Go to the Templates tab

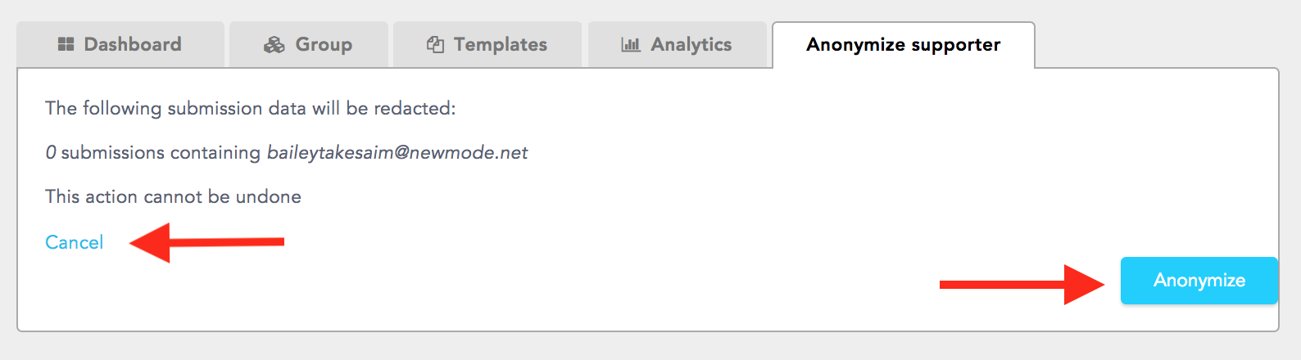[x=487, y=45]
